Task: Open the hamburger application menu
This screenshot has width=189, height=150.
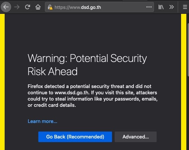Action: (185, 7)
